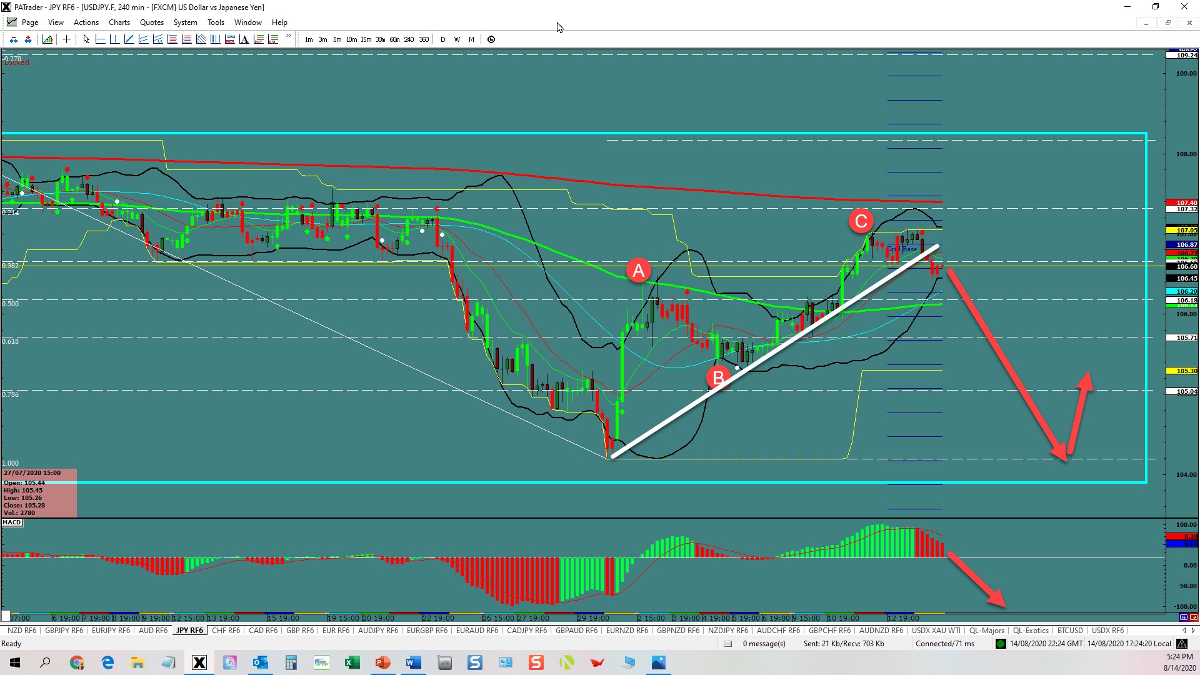
Task: Switch to the CHF RF6 tab
Action: pos(226,630)
